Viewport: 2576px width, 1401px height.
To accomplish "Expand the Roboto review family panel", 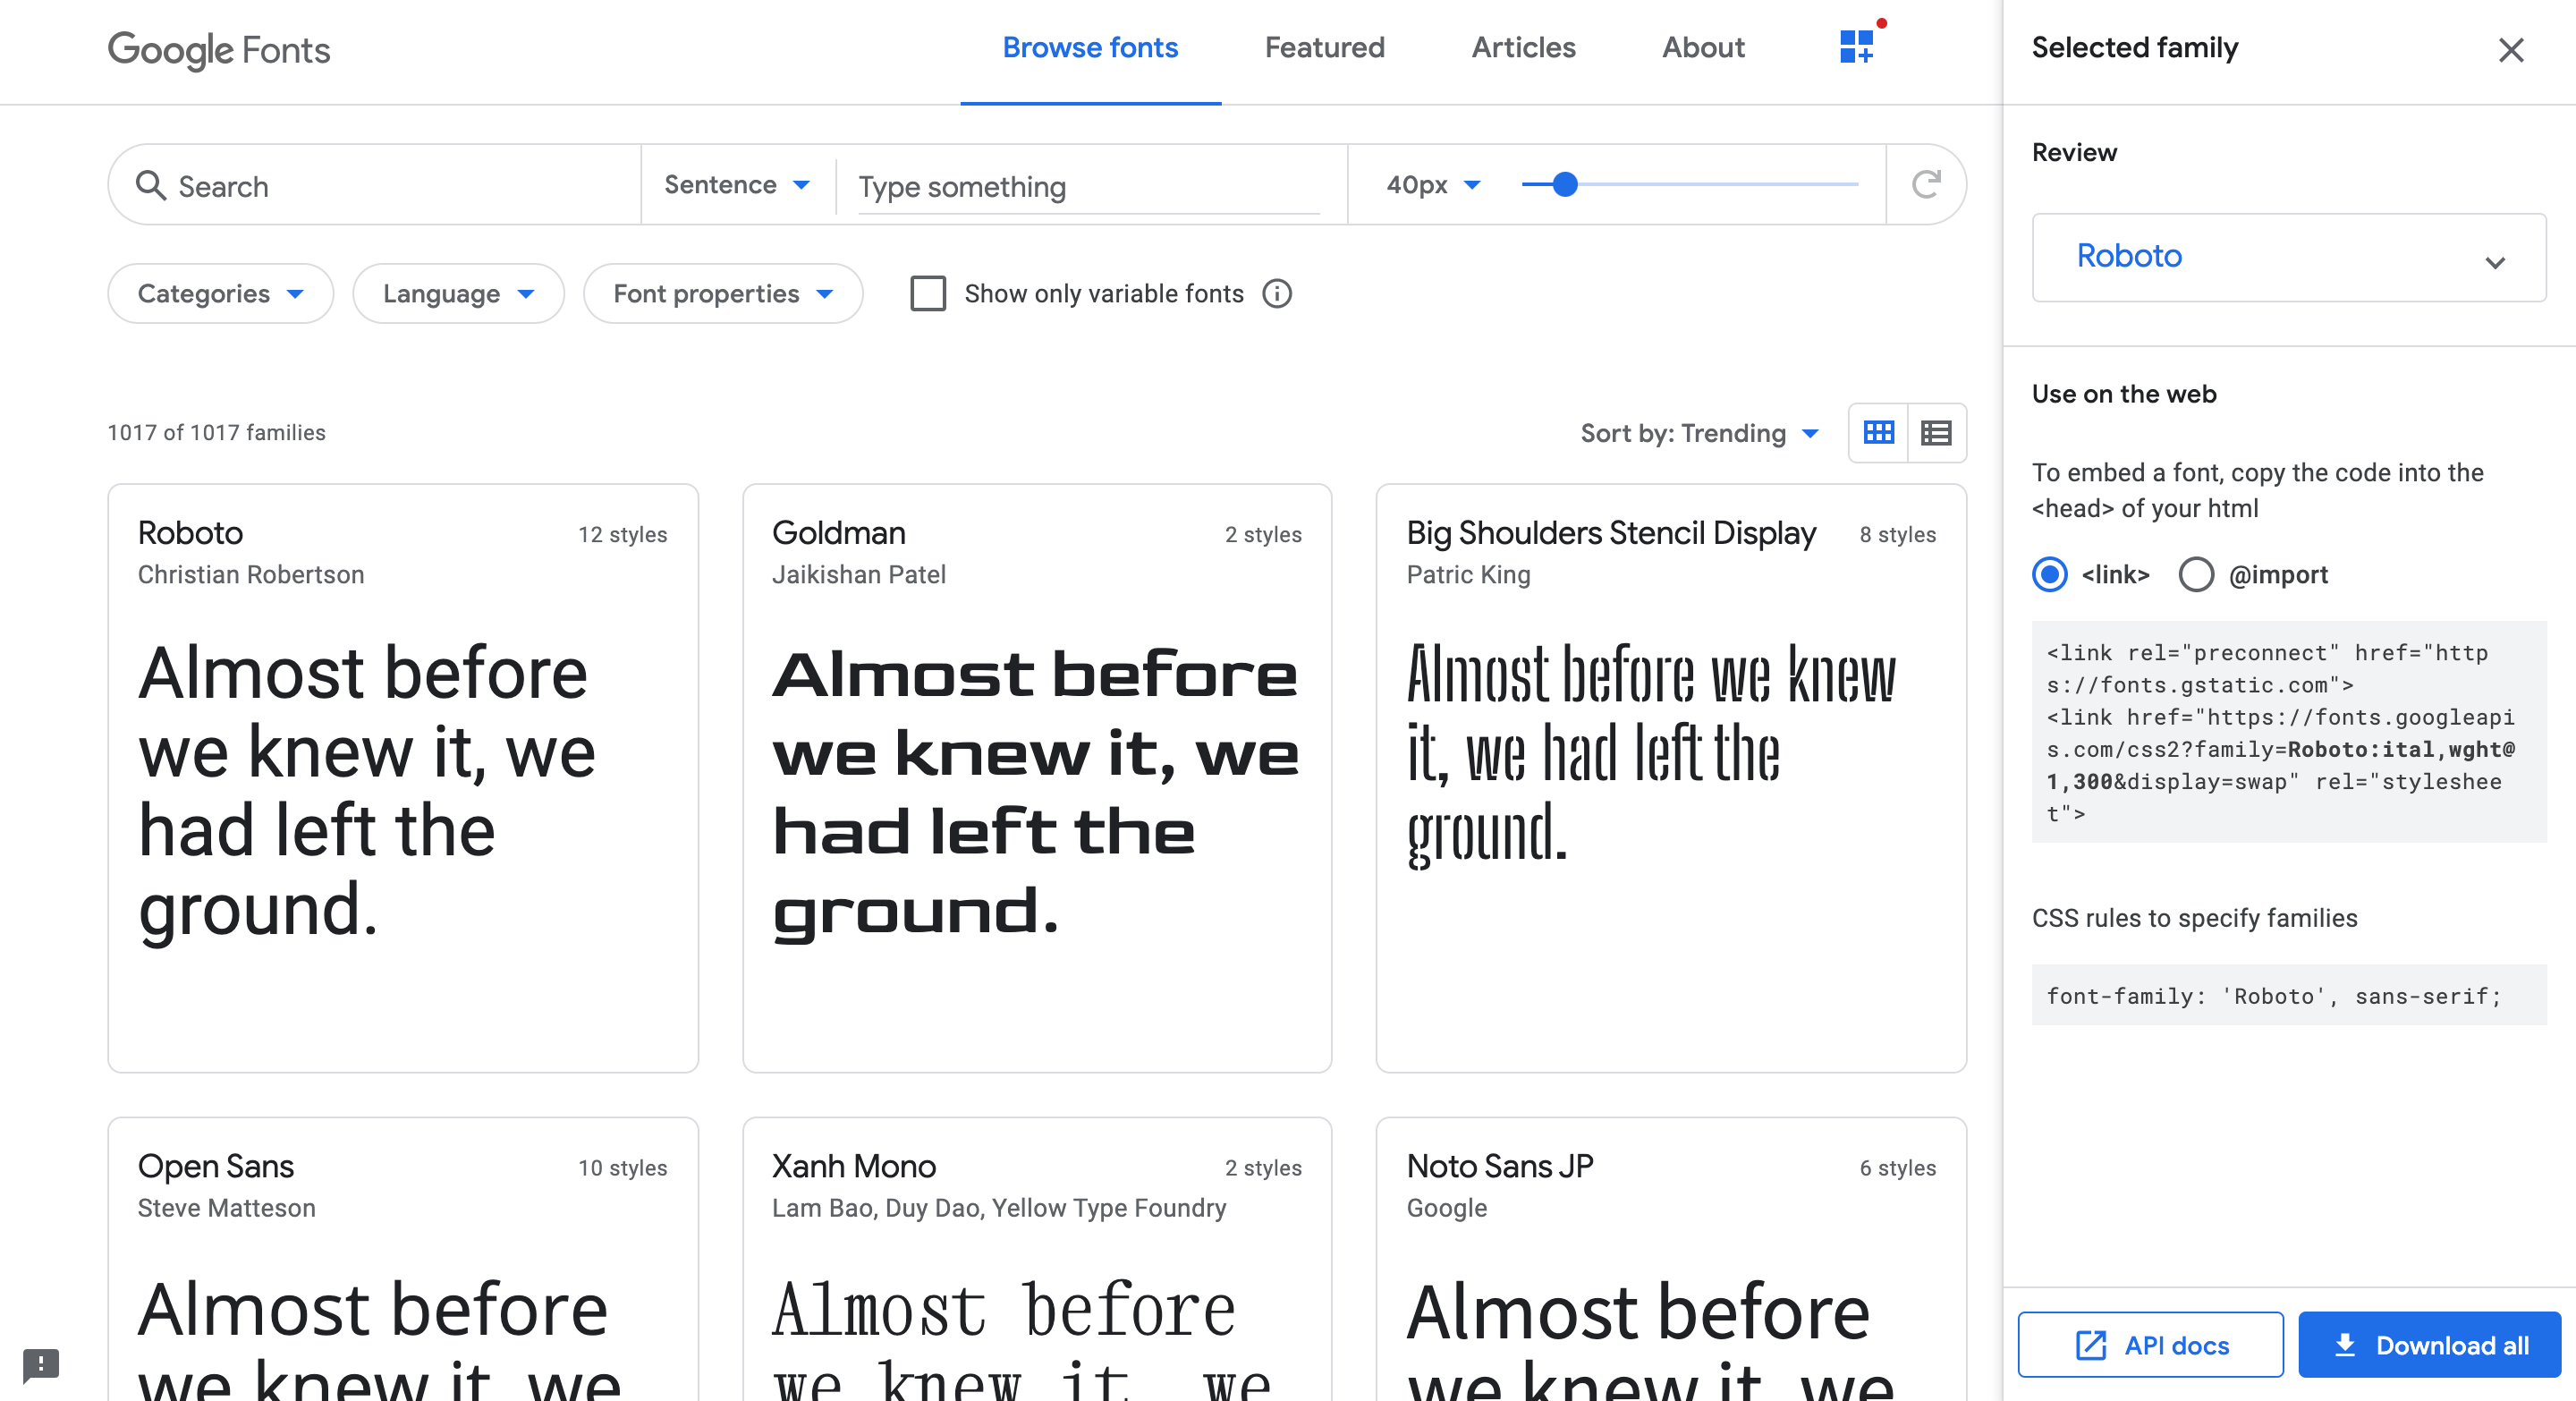I will click(x=2289, y=257).
